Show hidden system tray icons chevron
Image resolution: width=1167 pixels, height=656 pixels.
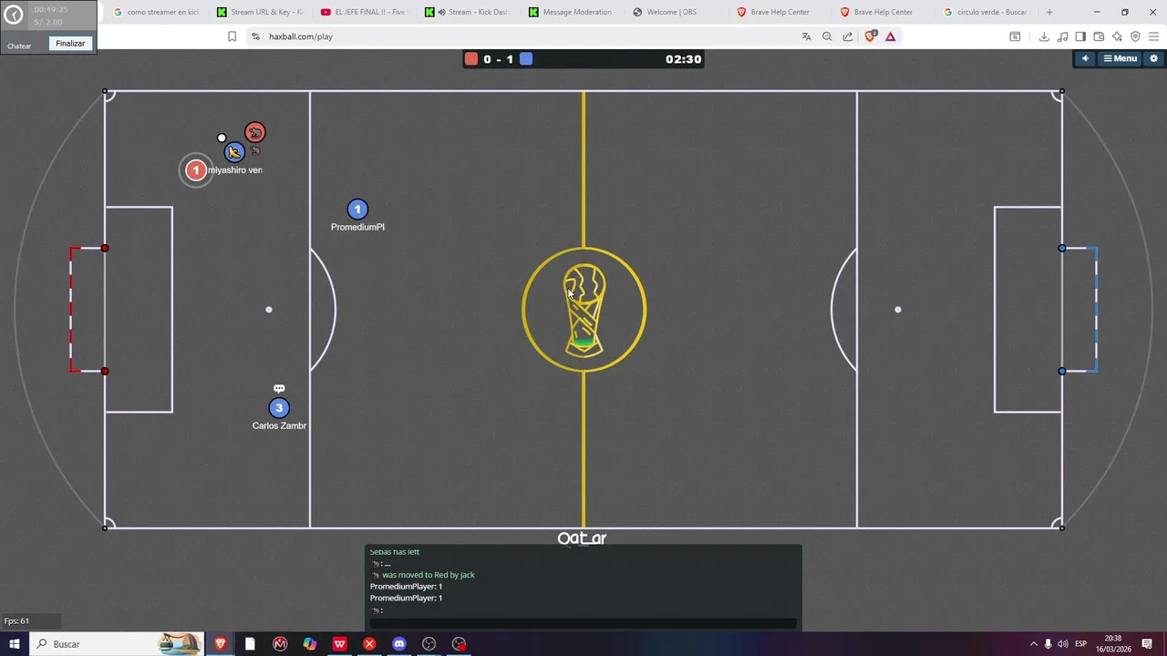pyautogui.click(x=1033, y=644)
